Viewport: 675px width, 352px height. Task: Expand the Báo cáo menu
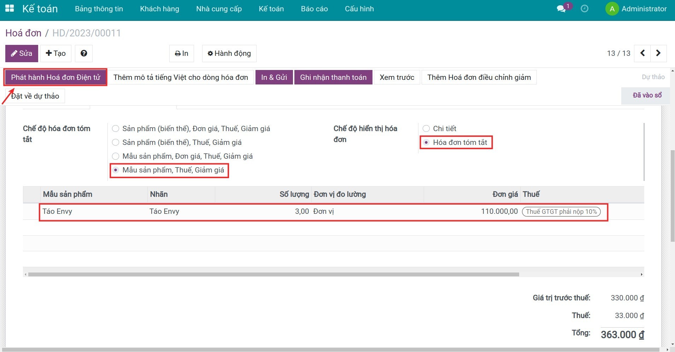point(314,9)
